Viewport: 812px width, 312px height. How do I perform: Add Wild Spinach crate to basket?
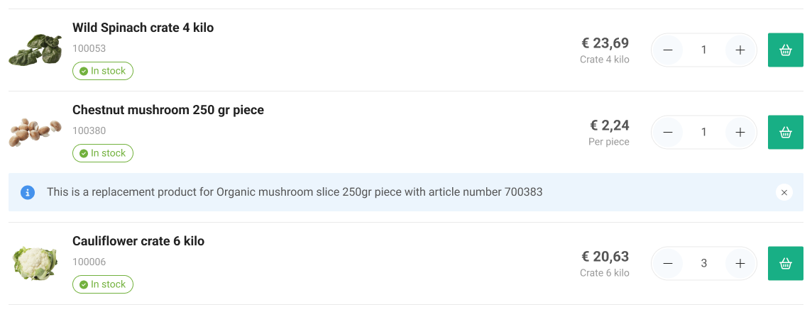[x=785, y=50]
